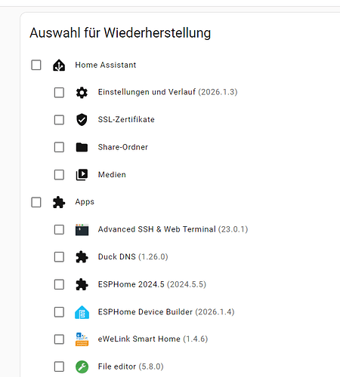
Task: Tick the Duck DNS checkbox
Action: click(x=59, y=257)
